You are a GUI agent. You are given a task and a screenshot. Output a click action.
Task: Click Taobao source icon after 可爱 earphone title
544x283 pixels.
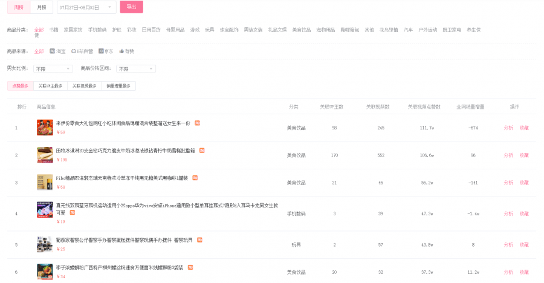click(72, 212)
